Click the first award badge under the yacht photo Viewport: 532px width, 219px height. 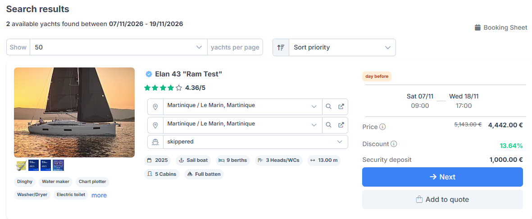click(21, 165)
